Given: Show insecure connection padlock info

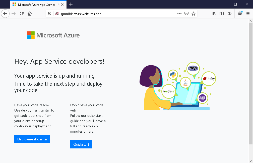Looking at the screenshot, I should coord(57,14).
